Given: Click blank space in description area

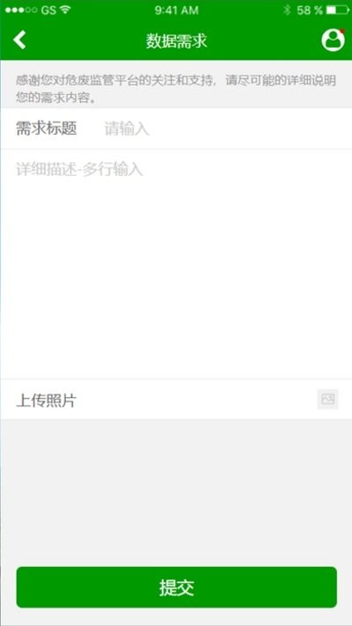Looking at the screenshot, I should (176, 279).
